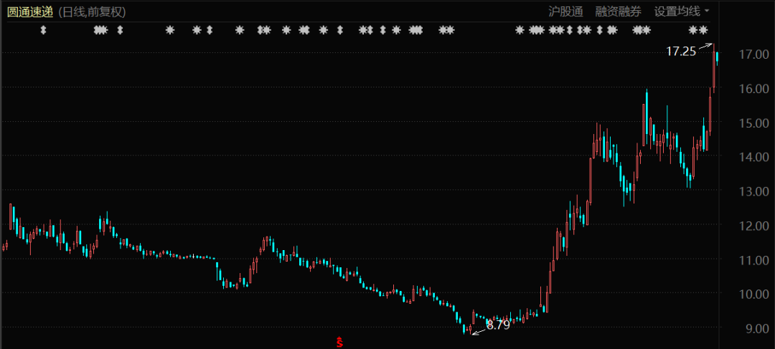Select the 8.79 lowest price label
This screenshot has width=775, height=349.
[x=498, y=325]
